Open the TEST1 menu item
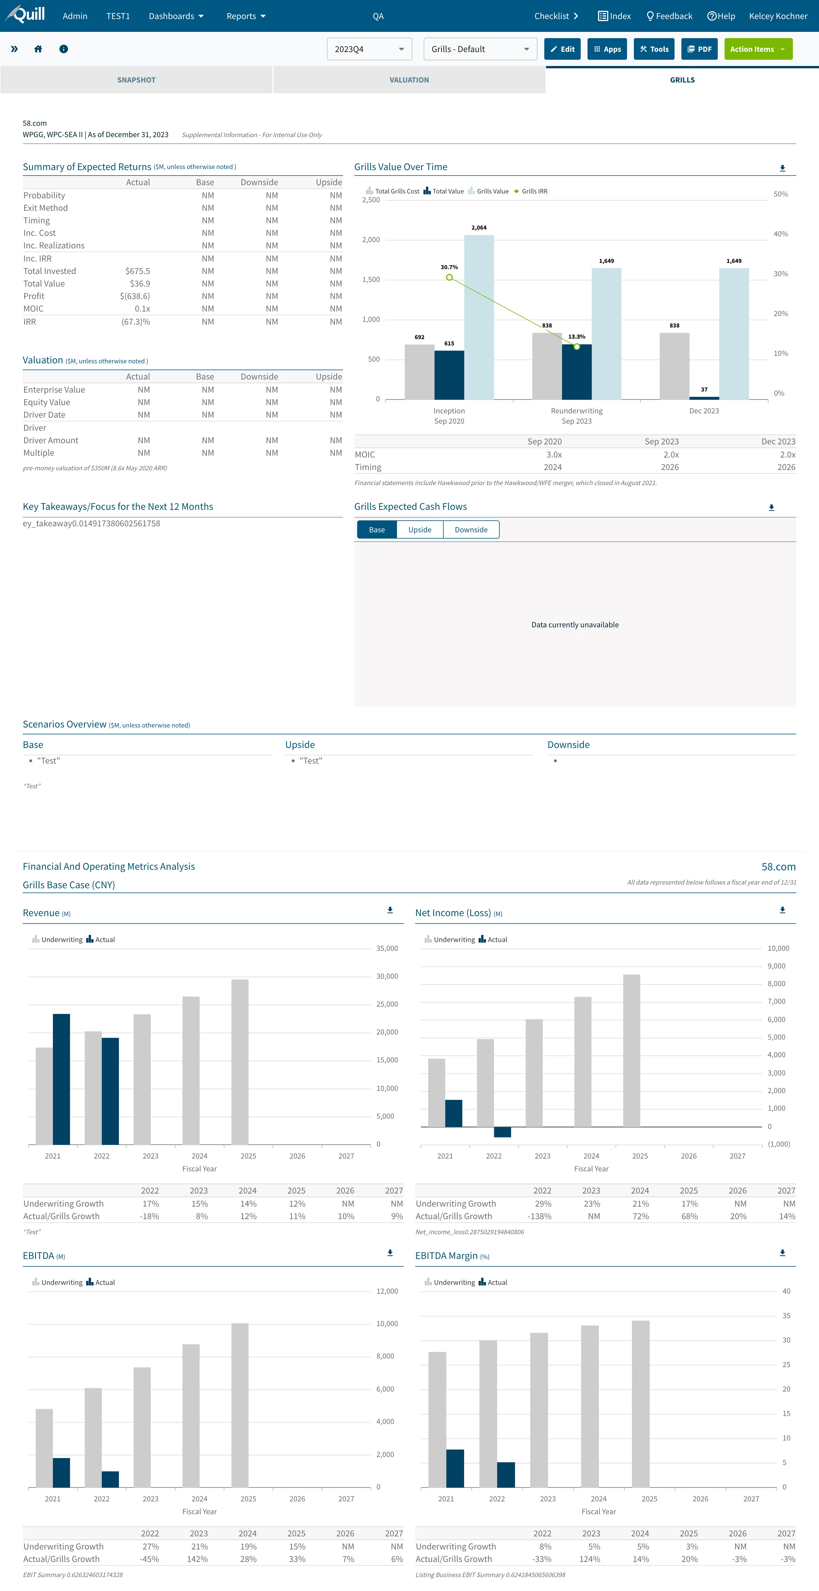819x1591 pixels. [x=118, y=16]
